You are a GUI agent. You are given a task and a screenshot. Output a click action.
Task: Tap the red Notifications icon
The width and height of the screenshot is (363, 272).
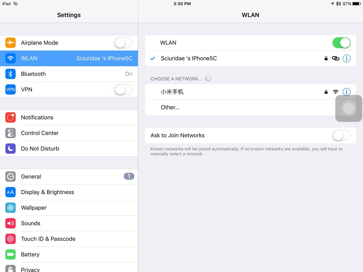(x=10, y=118)
